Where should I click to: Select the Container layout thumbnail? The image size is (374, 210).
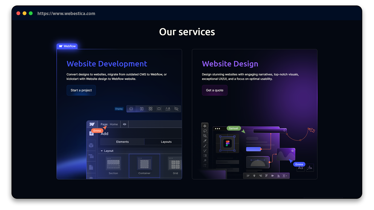coord(144,165)
